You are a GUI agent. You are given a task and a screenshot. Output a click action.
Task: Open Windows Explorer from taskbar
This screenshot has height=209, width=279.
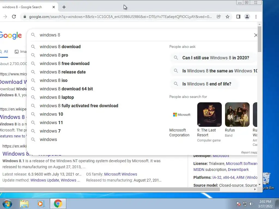coord(24,204)
